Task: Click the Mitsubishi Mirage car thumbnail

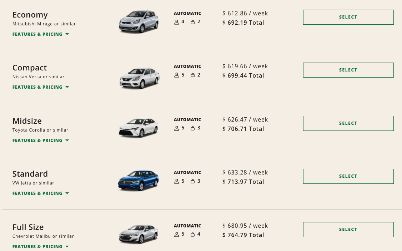Action: click(x=139, y=21)
